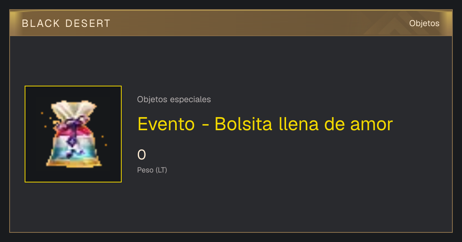The image size is (462, 242).
Task: Click the gold header banner bar
Action: click(x=231, y=23)
